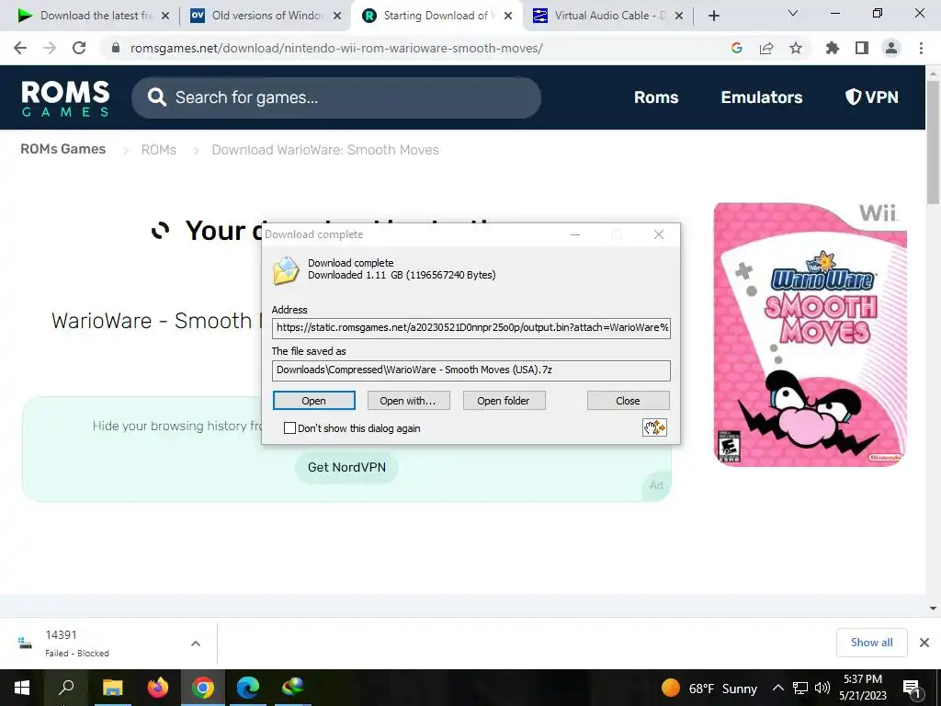Close the downloads bar
The image size is (941, 706).
(924, 643)
